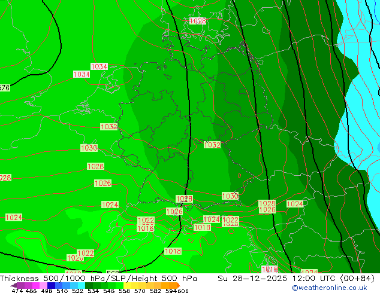
Task: Click the '510' legend value
Action: point(62,291)
